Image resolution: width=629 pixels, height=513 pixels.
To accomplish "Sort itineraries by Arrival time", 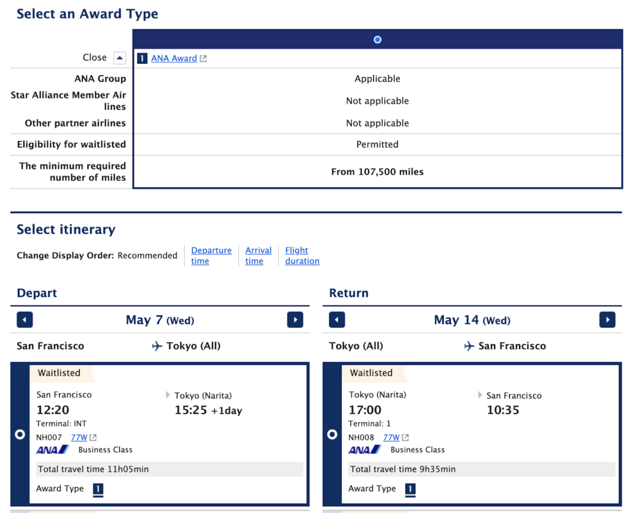I will [x=259, y=256].
